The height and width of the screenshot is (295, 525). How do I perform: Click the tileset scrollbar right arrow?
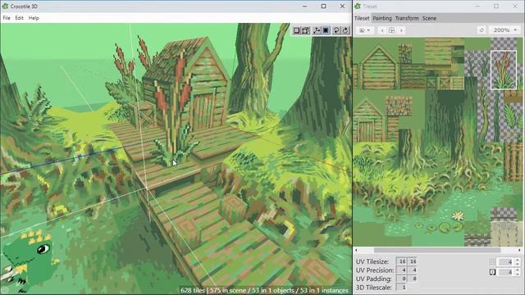(519, 250)
